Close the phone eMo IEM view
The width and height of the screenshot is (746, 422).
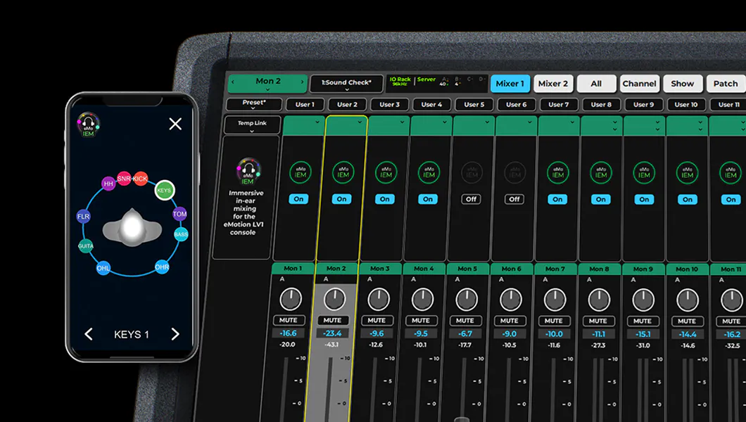tap(175, 124)
